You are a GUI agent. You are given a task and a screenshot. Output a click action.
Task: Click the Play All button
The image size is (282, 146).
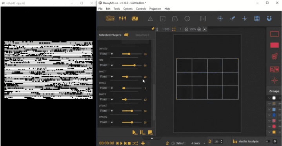(x=135, y=133)
